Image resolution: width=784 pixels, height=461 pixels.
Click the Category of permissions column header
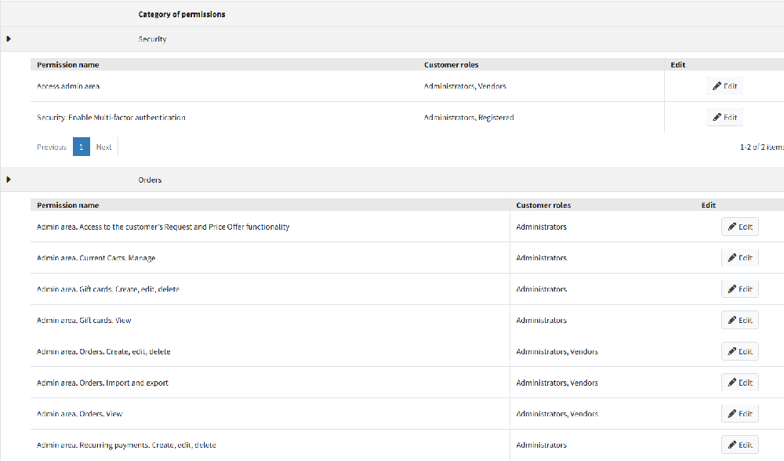click(x=182, y=14)
